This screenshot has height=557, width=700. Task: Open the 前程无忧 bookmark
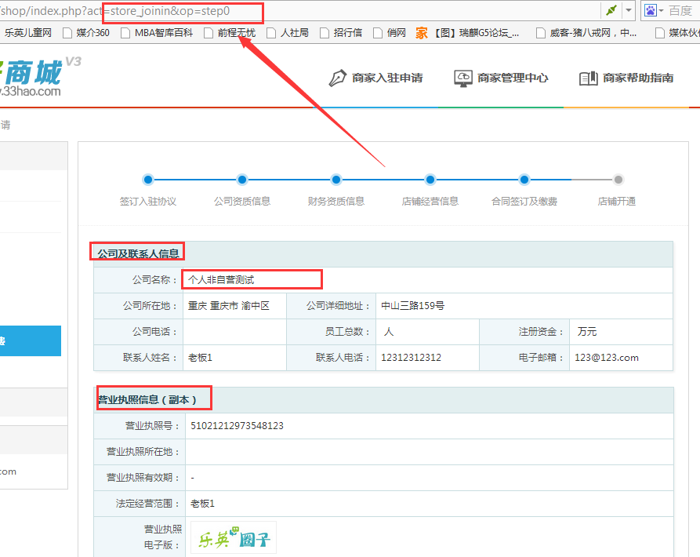pyautogui.click(x=230, y=33)
